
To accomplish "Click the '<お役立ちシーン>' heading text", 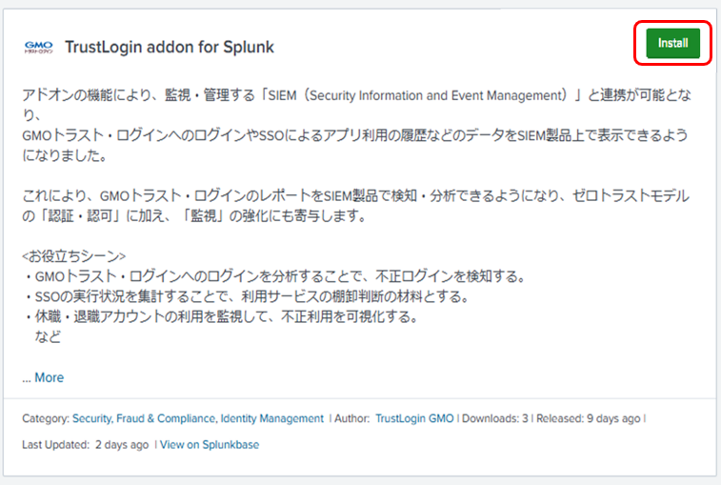I will pyautogui.click(x=73, y=256).
